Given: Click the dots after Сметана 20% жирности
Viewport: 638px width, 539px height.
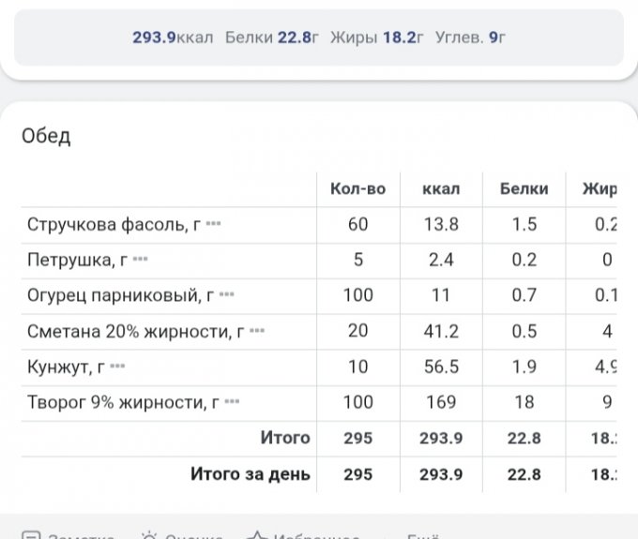Looking at the screenshot, I should pos(257,331).
